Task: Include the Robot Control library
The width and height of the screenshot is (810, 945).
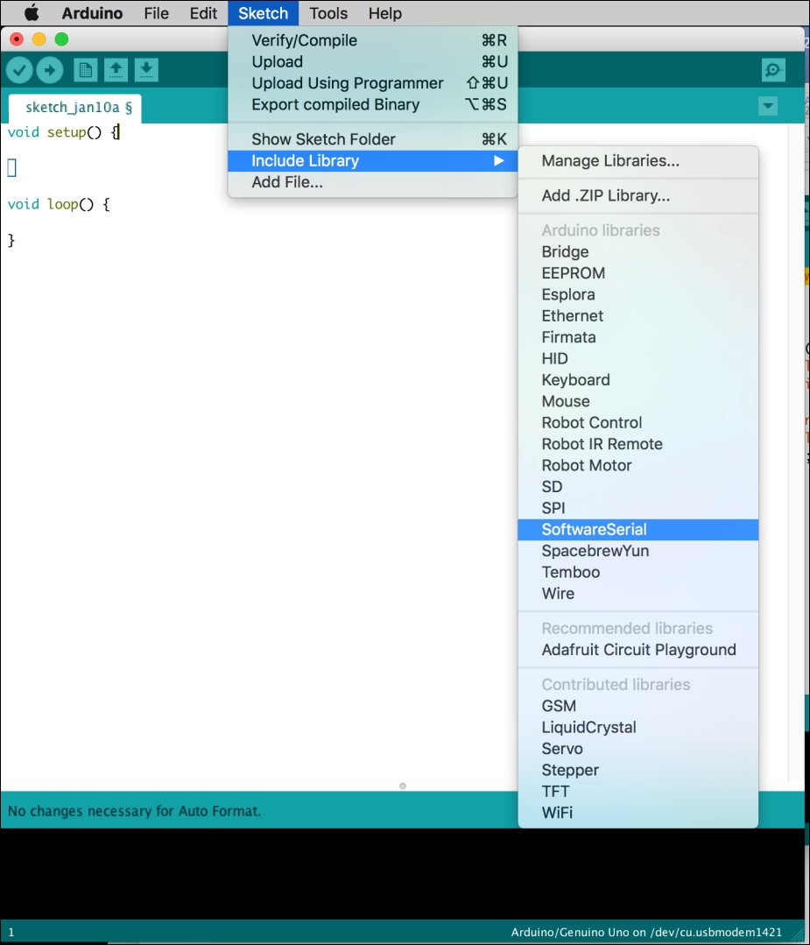Action: pyautogui.click(x=638, y=422)
